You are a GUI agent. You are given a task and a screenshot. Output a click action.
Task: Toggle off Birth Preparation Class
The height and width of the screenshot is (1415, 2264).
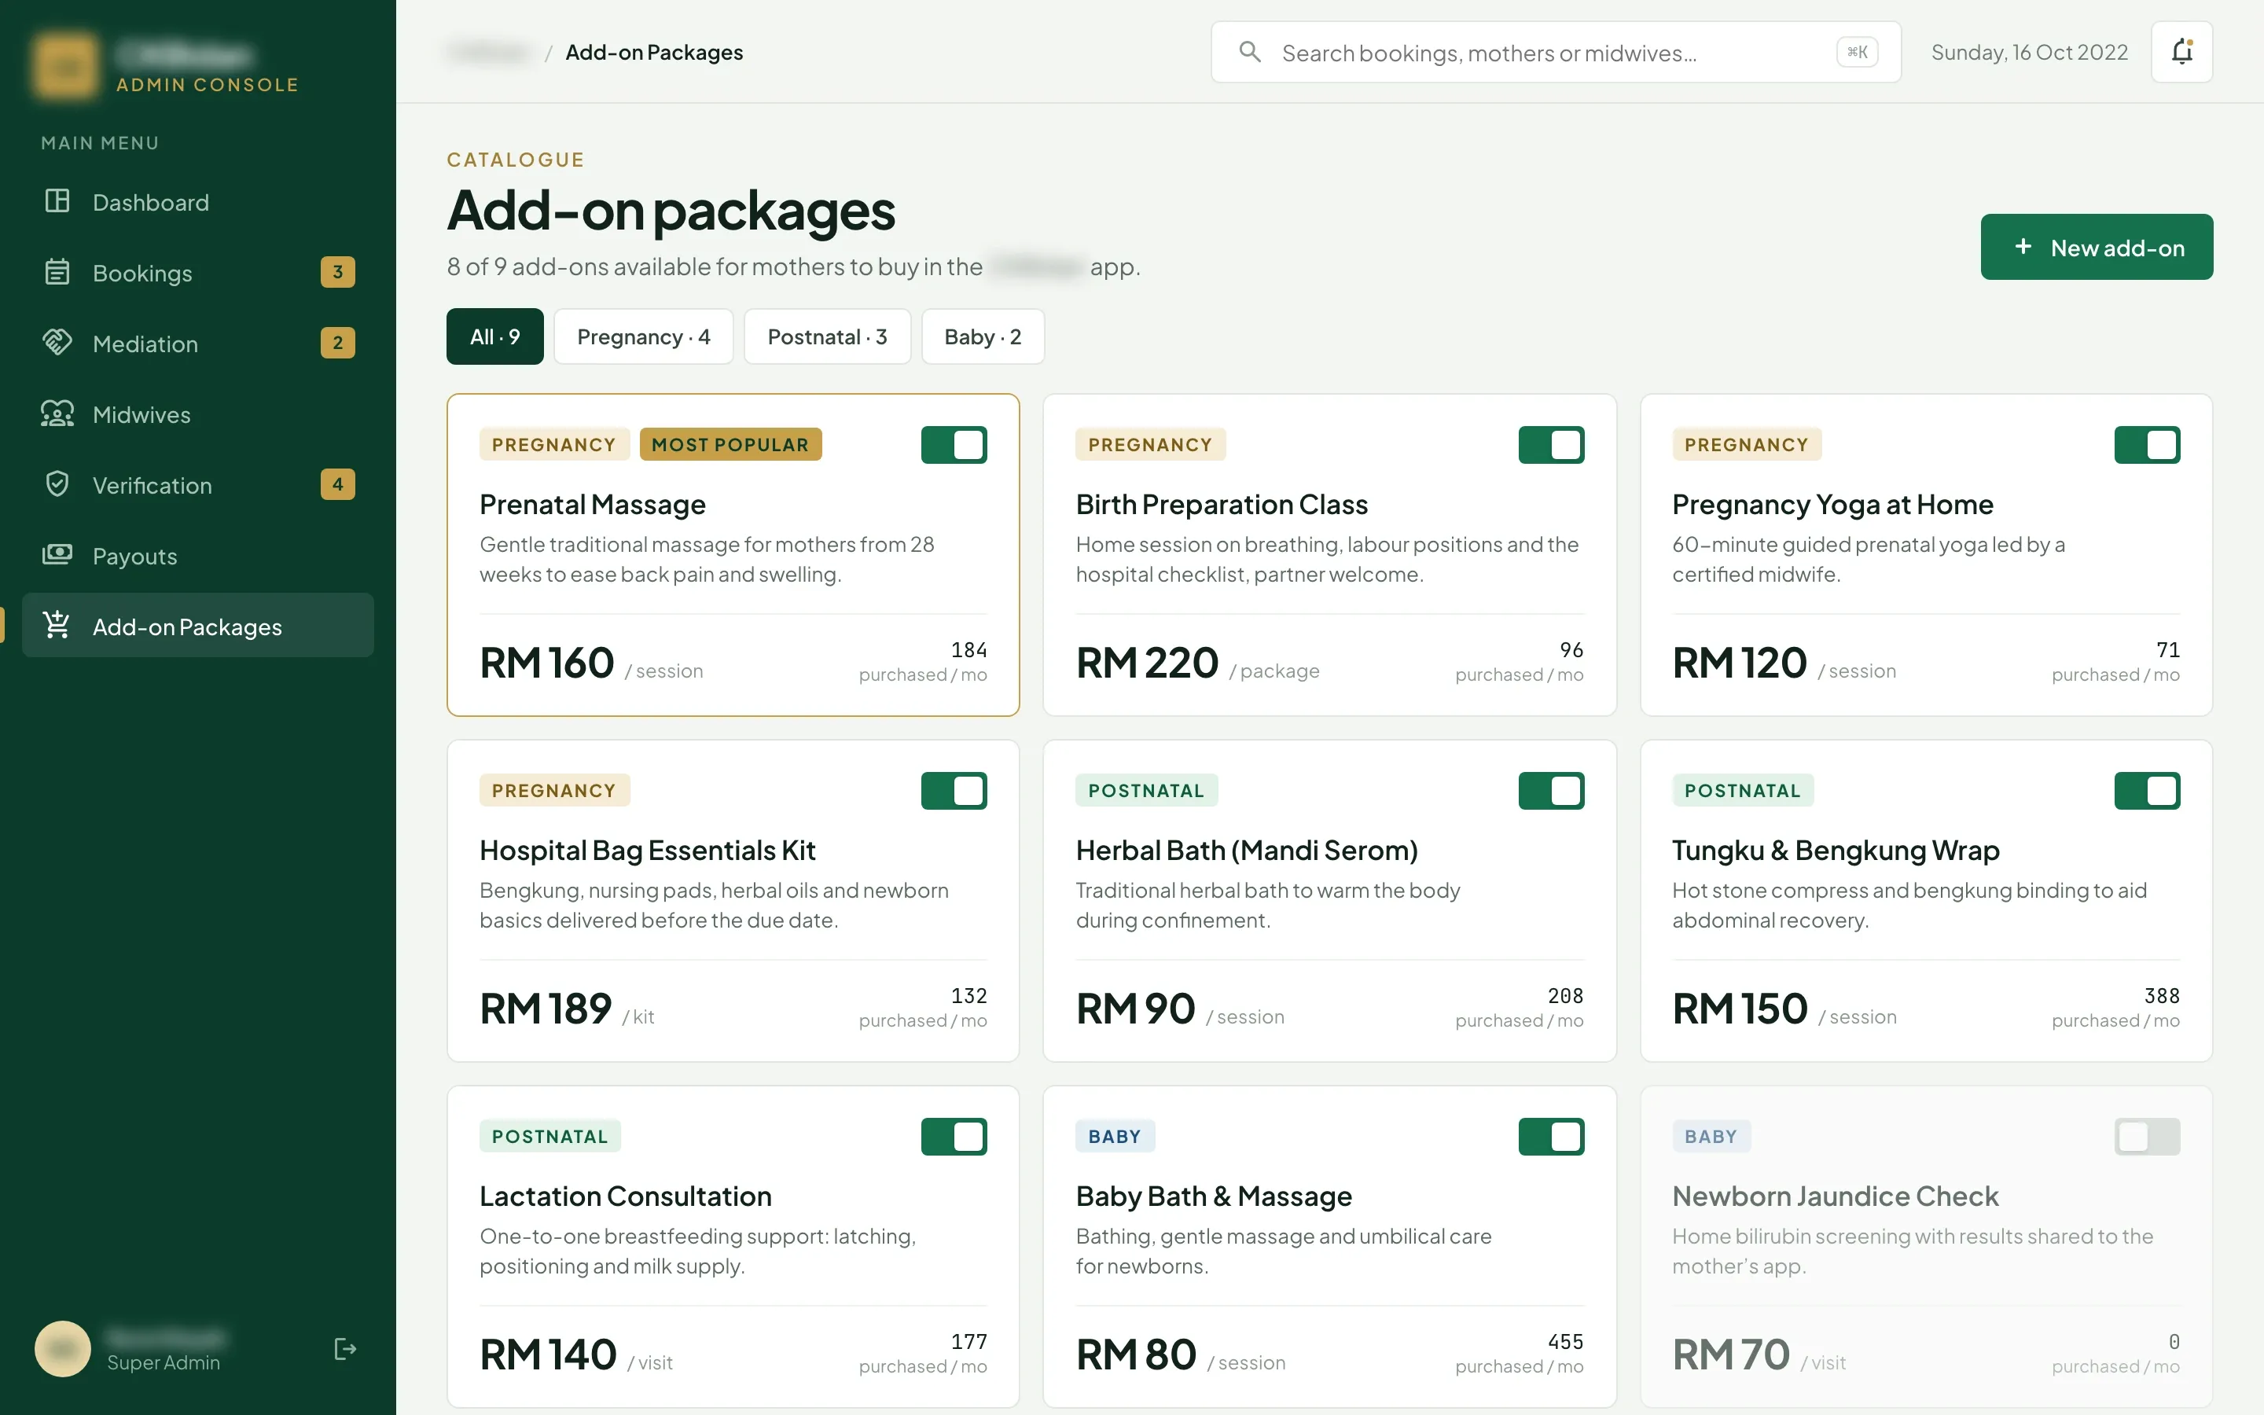point(1551,444)
